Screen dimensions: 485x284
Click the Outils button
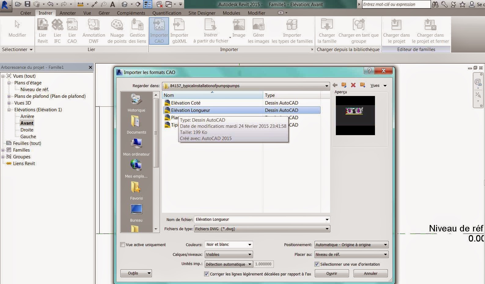(136, 273)
